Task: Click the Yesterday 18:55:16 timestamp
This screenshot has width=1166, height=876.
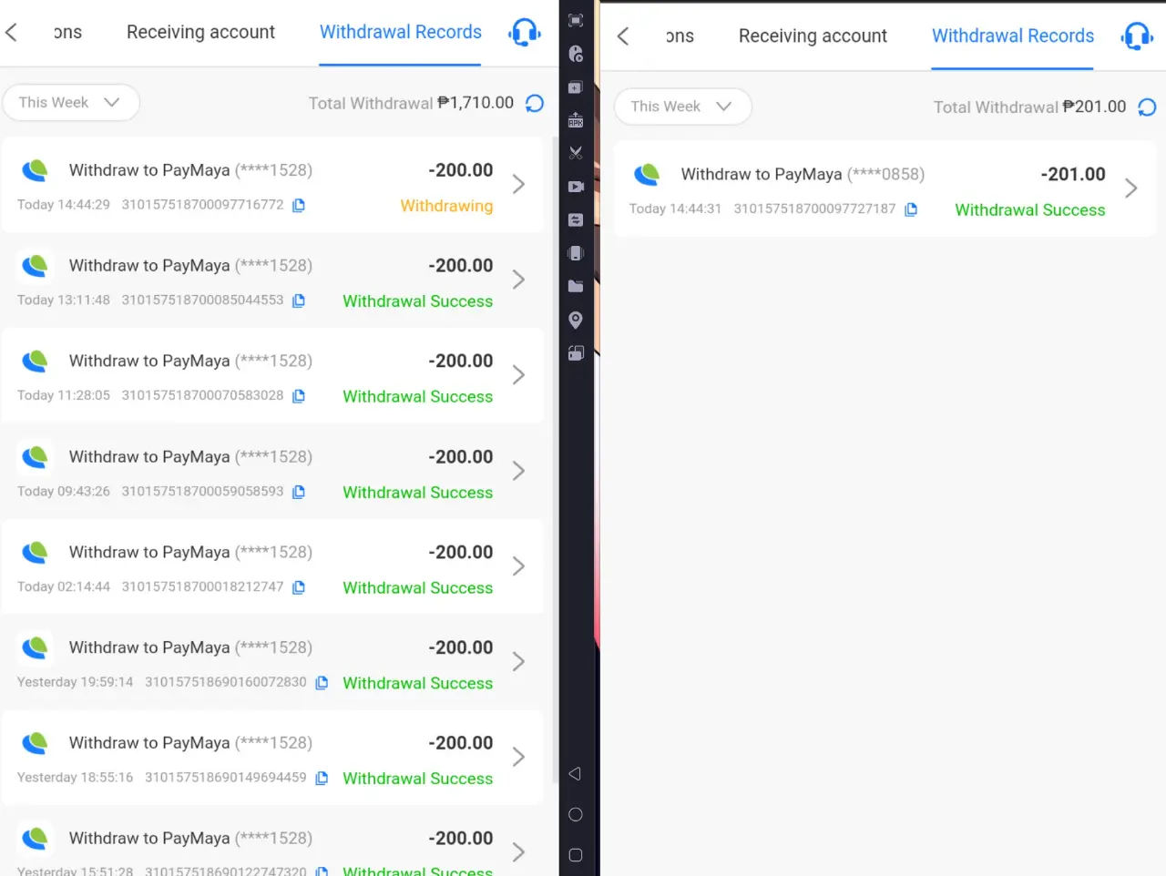Action: [x=75, y=779]
